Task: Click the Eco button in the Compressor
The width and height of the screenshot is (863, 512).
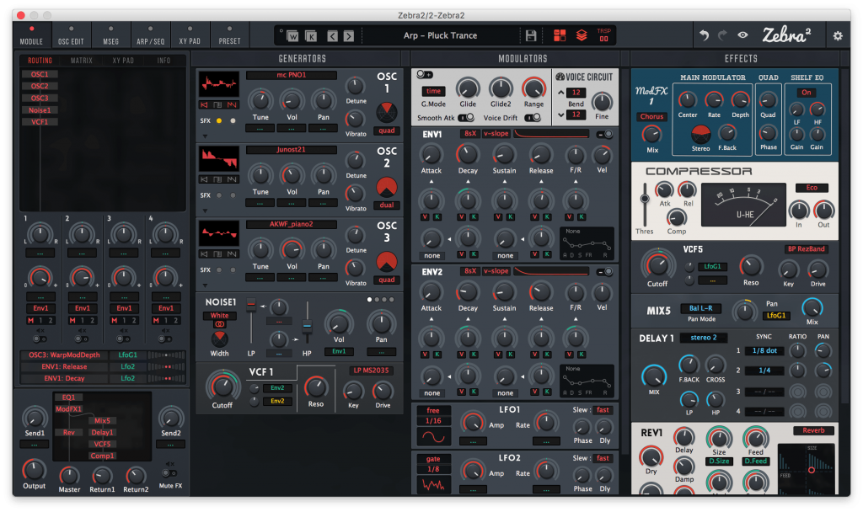Action: pyautogui.click(x=812, y=188)
